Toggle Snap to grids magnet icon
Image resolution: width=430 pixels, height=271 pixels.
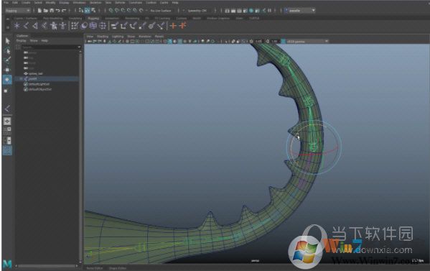tap(111, 11)
